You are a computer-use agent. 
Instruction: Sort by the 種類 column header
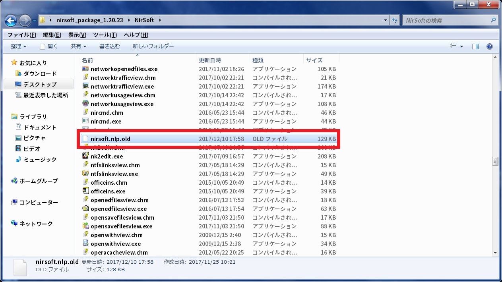(258, 60)
